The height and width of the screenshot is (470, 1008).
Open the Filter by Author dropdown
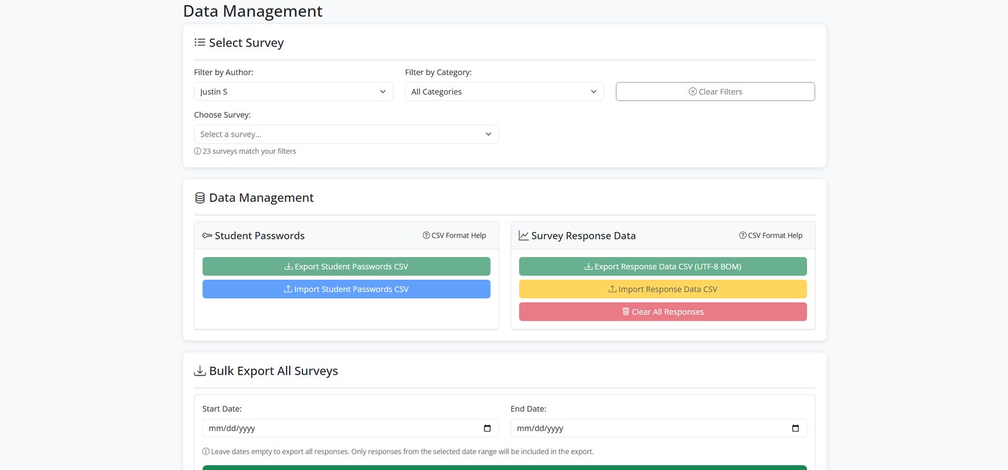click(x=293, y=91)
